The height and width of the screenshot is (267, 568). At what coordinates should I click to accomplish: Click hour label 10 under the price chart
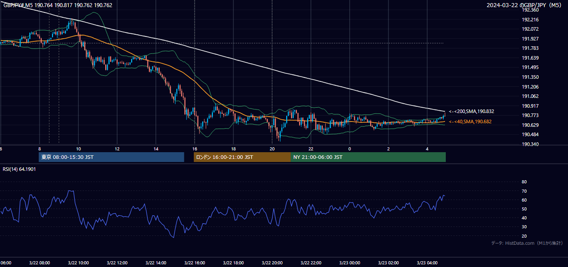click(78, 149)
